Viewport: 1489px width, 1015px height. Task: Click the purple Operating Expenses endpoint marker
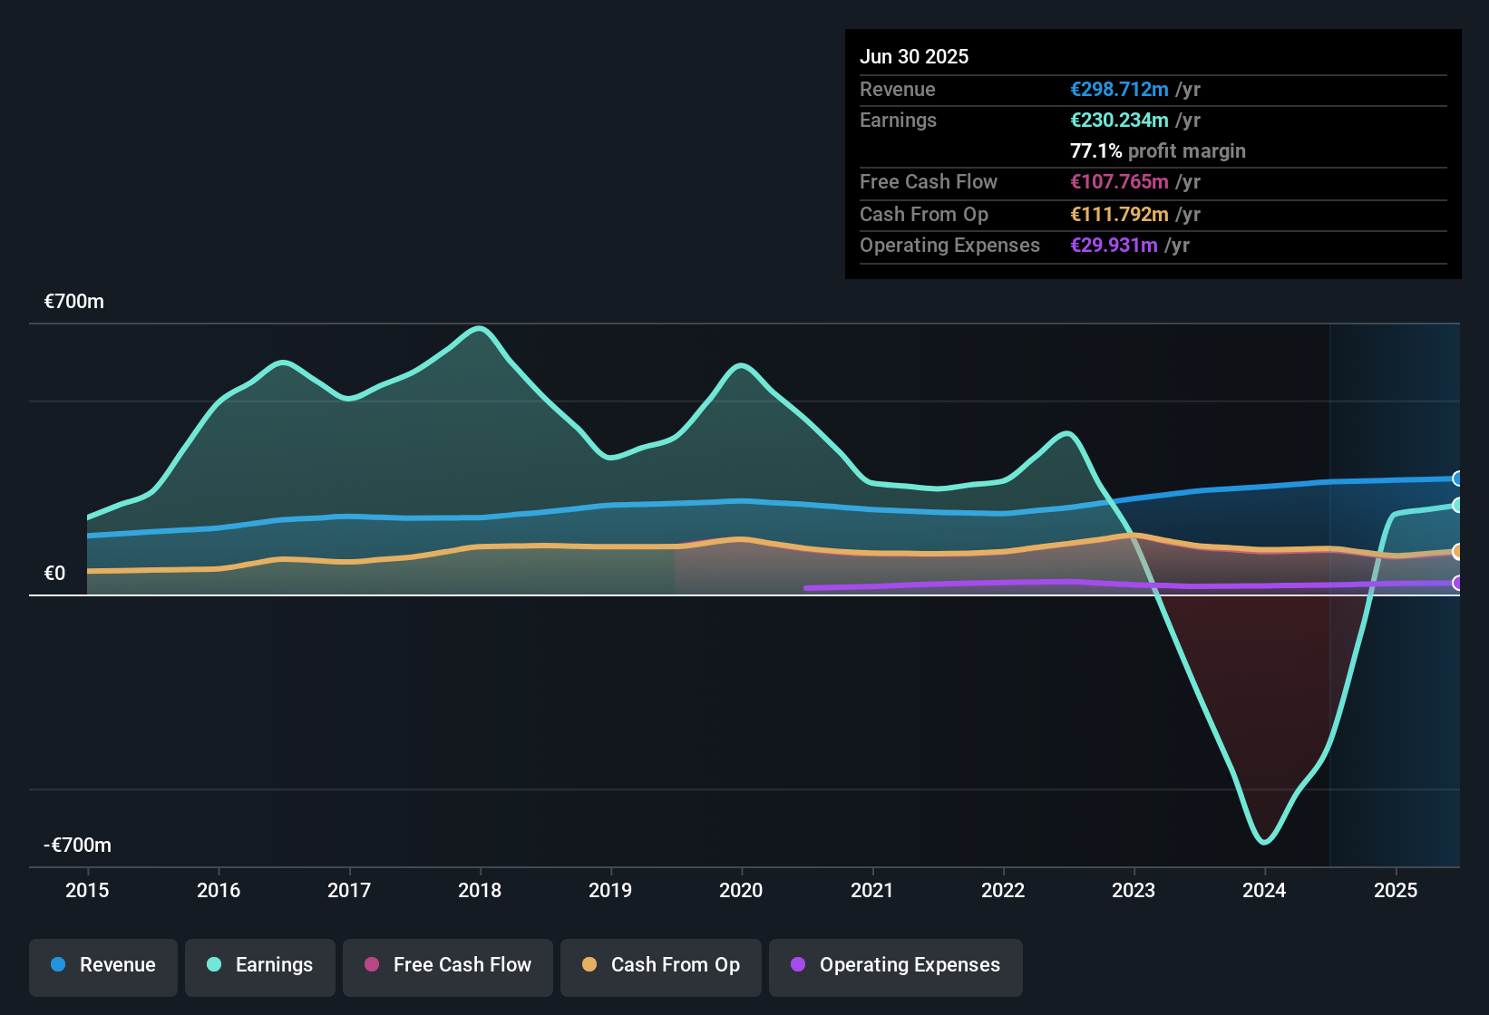point(1457,583)
